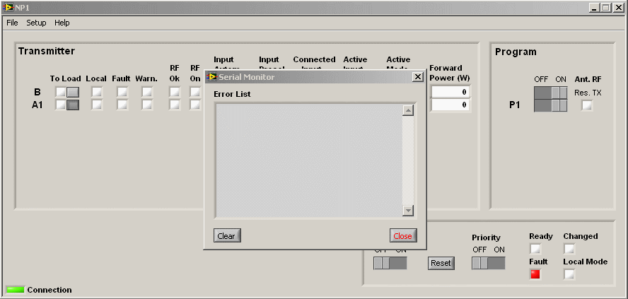Image resolution: width=628 pixels, height=299 pixels.
Task: Click the RF Ok indicator for transmitter B
Action: pos(175,93)
